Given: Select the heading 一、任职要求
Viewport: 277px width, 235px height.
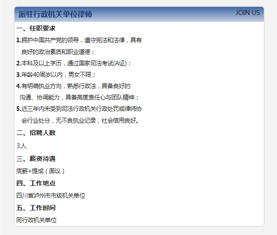Looking at the screenshot, I should (35, 29).
